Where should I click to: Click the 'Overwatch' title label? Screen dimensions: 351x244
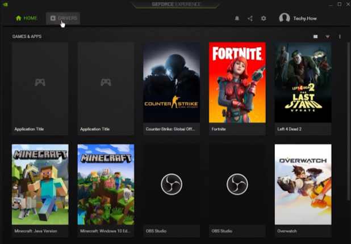pos(287,231)
